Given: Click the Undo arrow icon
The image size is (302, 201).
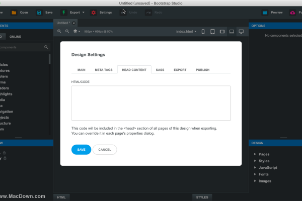Looking at the screenshot, I should tap(123, 13).
